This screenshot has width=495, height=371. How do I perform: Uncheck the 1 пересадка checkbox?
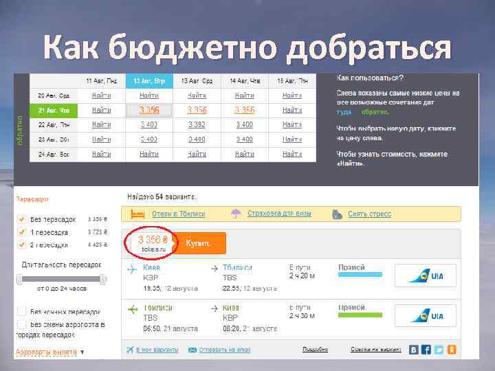click(x=21, y=232)
